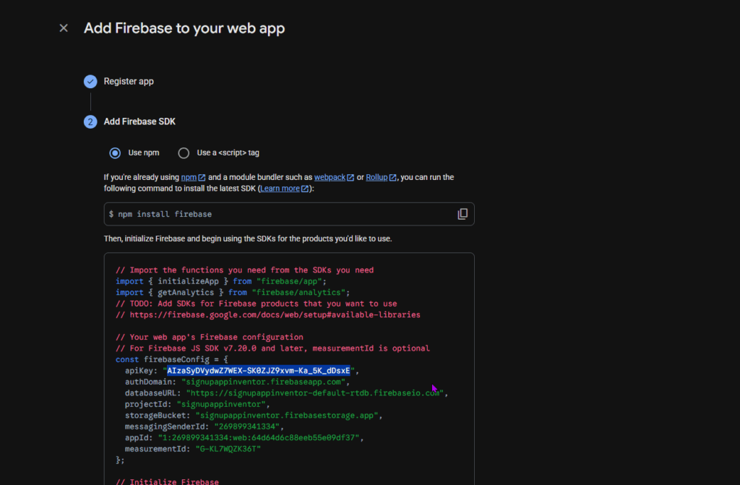This screenshot has height=485, width=740.
Task: Click inside the npm install command box
Action: (x=275, y=214)
